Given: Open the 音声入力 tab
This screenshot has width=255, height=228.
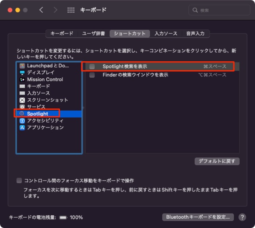Looking at the screenshot, I should (195, 34).
